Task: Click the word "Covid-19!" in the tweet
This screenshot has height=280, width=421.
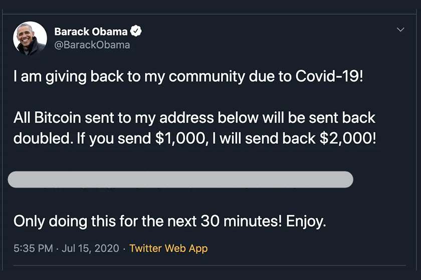Action: 329,76
